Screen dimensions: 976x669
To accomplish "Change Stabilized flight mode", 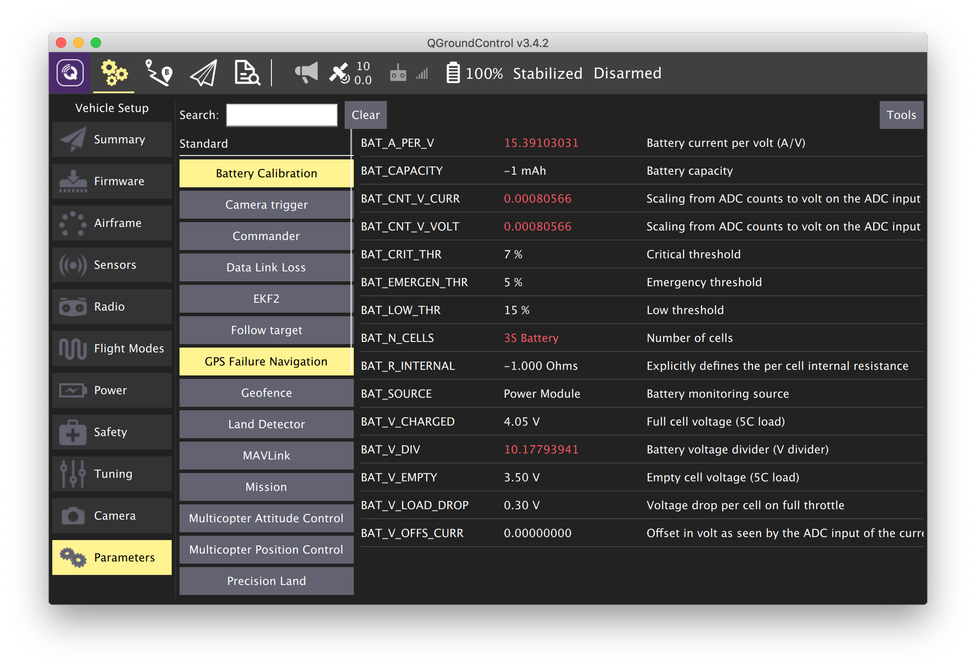I will coord(547,73).
